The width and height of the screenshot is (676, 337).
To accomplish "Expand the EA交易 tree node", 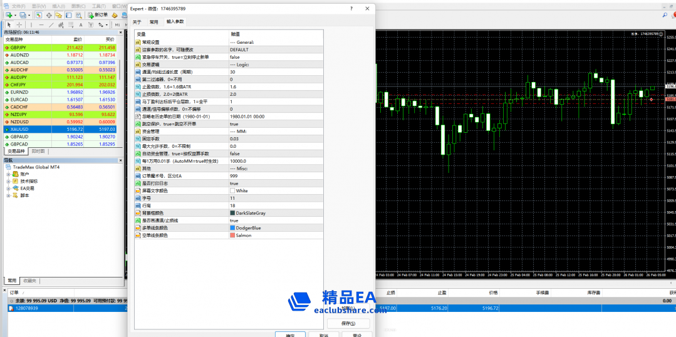I will point(9,188).
